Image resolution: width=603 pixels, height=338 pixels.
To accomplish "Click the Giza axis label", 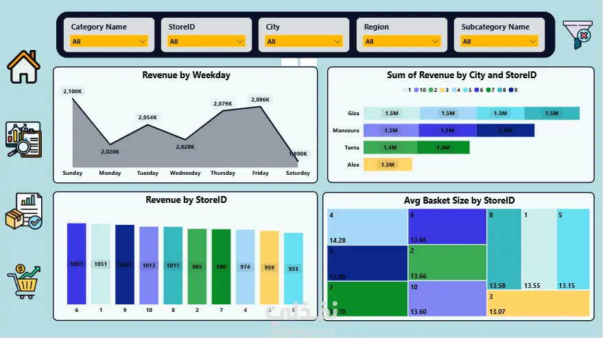I will pos(353,113).
